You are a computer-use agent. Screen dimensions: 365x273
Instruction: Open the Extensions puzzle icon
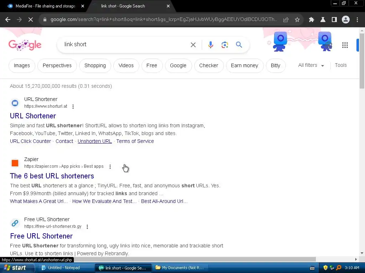tap(311, 20)
